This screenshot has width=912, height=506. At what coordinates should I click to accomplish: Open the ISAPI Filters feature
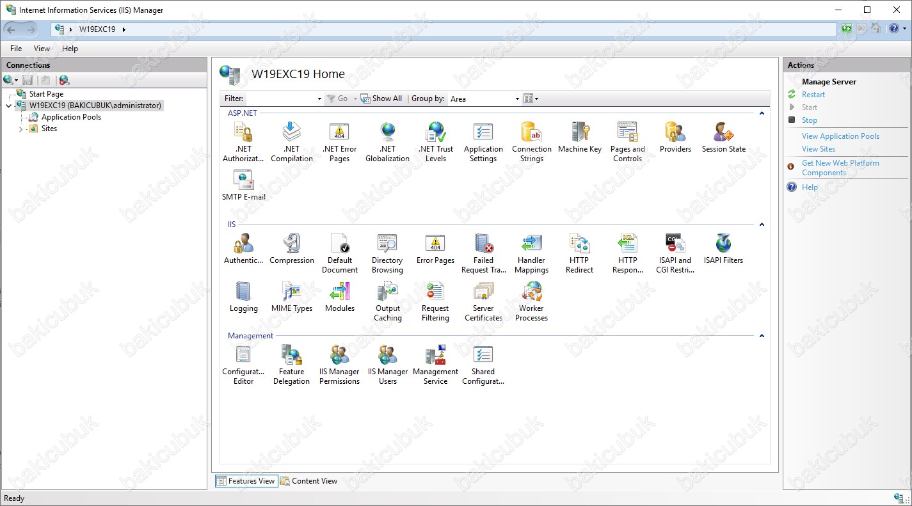coord(723,249)
